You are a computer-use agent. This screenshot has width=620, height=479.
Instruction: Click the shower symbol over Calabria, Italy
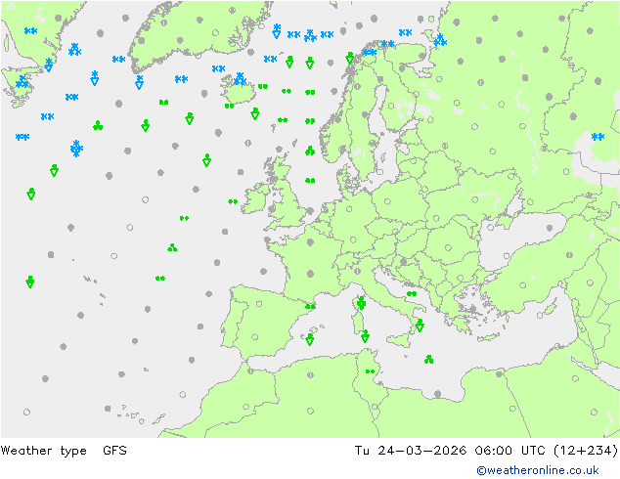(420, 326)
